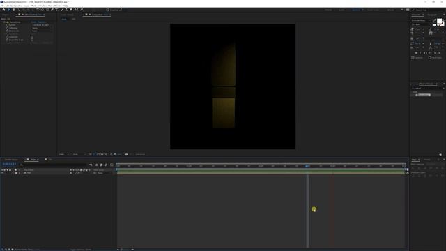This screenshot has width=446, height=251.
Task: Click the timeline layer search field
Action: [54, 165]
